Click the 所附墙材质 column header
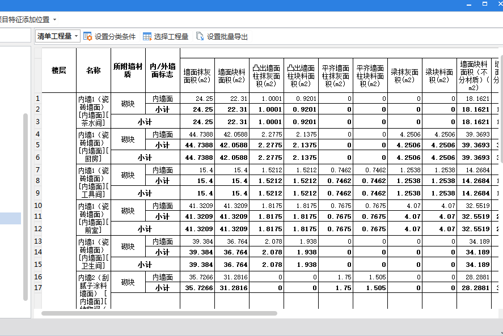This screenshot has height=336, width=503. click(128, 70)
